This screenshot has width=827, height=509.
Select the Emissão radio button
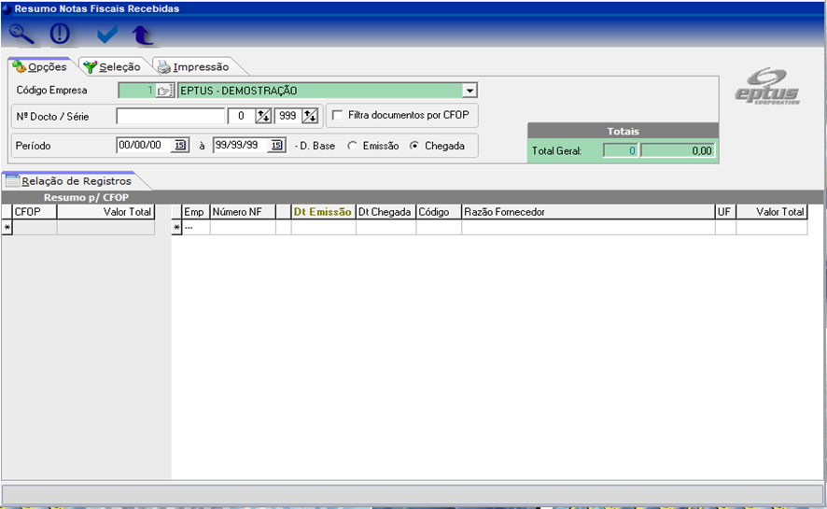coord(352,146)
